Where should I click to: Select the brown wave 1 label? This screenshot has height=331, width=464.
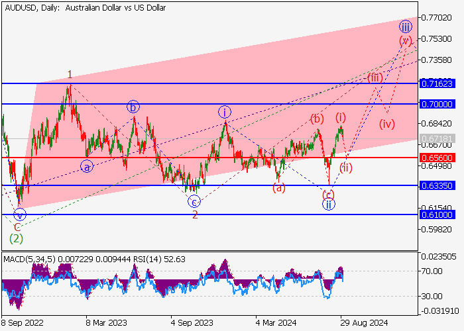[x=70, y=74]
